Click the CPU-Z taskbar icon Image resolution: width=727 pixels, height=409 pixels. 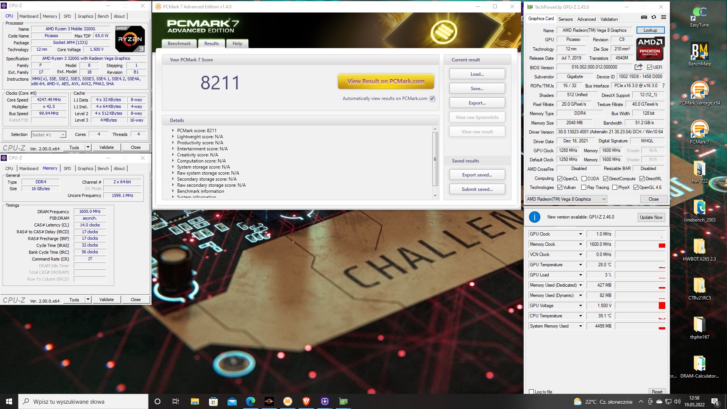[x=324, y=401]
